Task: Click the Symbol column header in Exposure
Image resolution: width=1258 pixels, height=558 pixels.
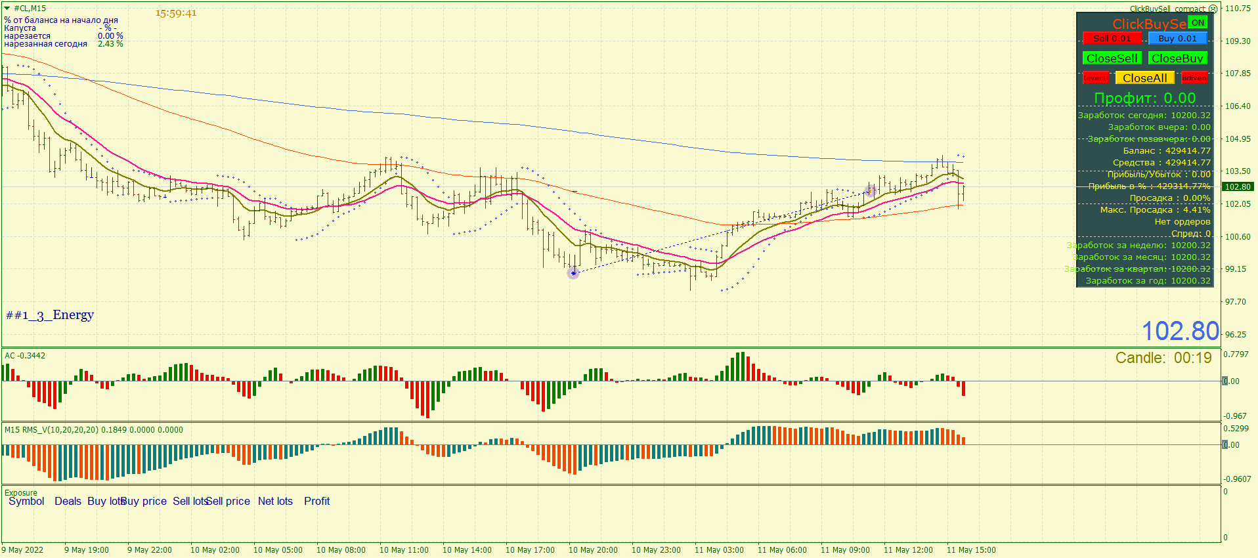Action: pos(26,502)
